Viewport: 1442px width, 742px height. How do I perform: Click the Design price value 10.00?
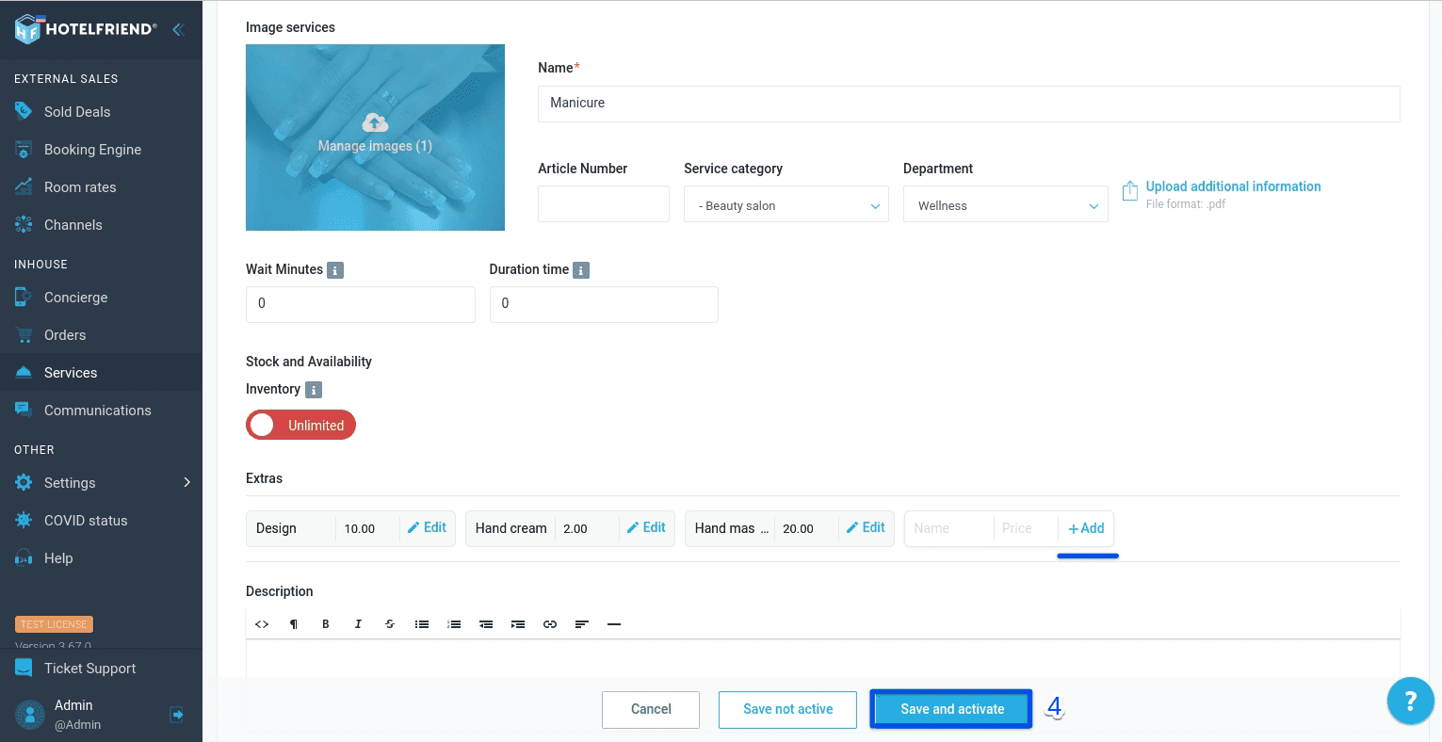click(360, 529)
